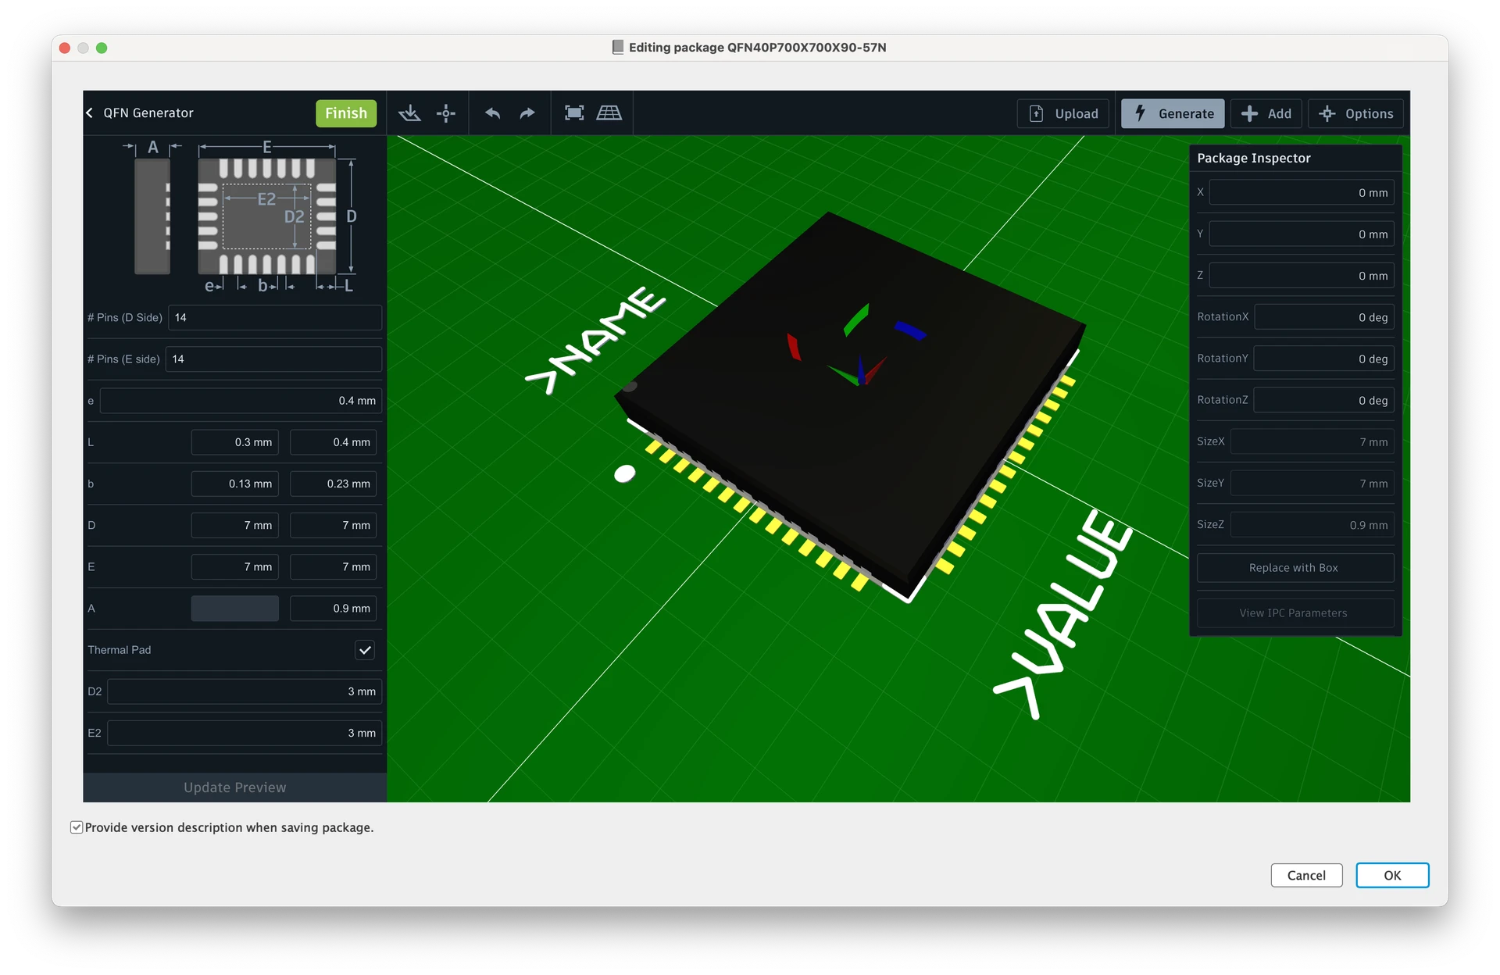Toggle version description checkbox when saving
This screenshot has height=975, width=1500.
[x=77, y=827]
